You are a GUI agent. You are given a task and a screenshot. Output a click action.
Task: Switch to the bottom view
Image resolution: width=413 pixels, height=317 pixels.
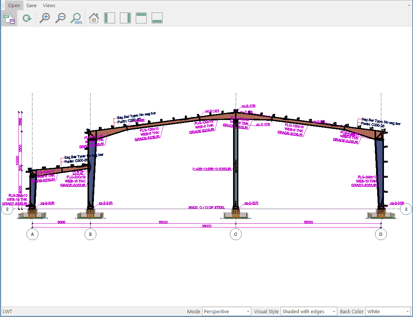pos(157,18)
